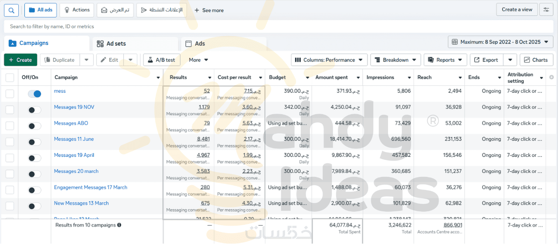Turn on the Engagement Messages 17 March toggle
Image resolution: width=558 pixels, height=244 pixels.
(x=34, y=190)
